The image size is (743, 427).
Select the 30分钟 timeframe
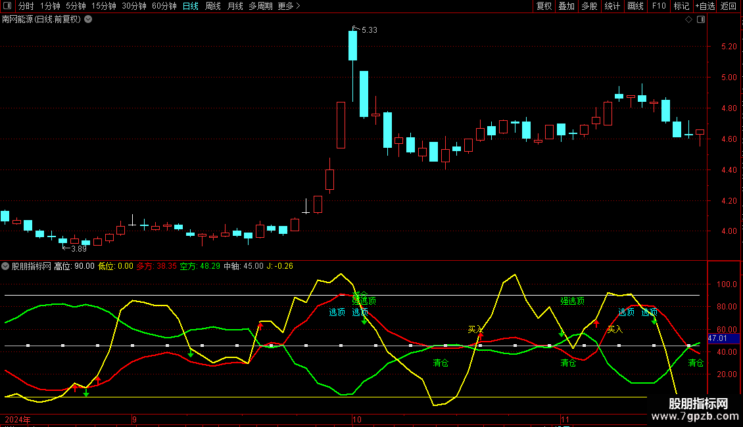pyautogui.click(x=134, y=6)
